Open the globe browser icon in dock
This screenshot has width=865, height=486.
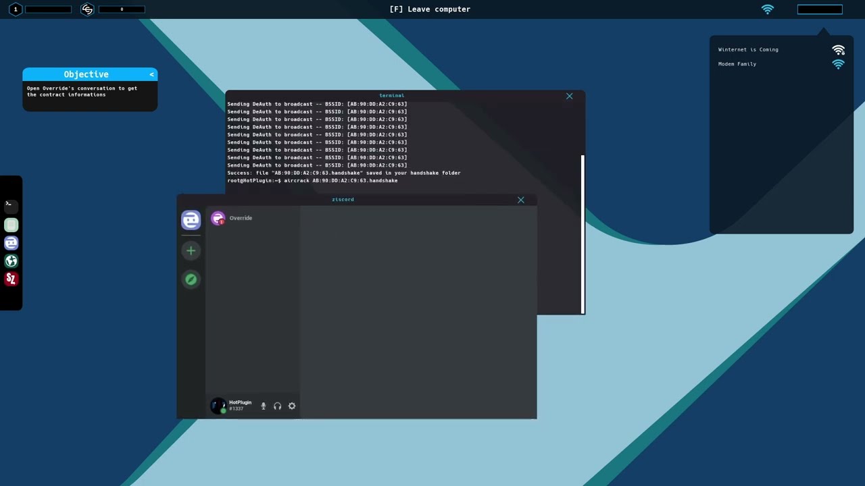coord(11,261)
